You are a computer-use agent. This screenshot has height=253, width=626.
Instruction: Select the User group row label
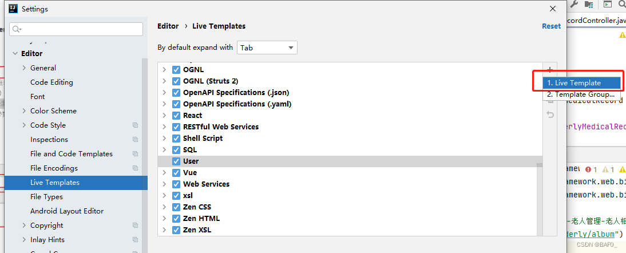(191, 161)
